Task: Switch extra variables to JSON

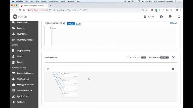Action: 78,24
